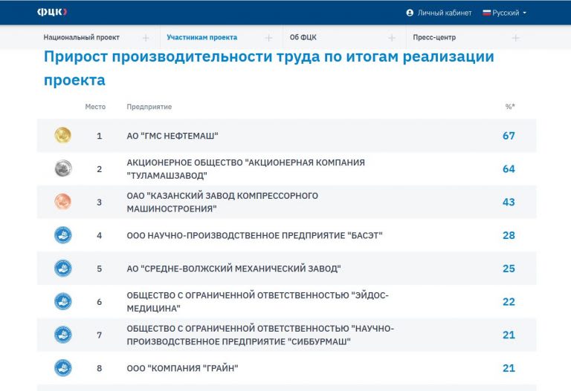Viewport: 571px width, 391px height.
Task: Click the user account icon
Action: tap(410, 13)
